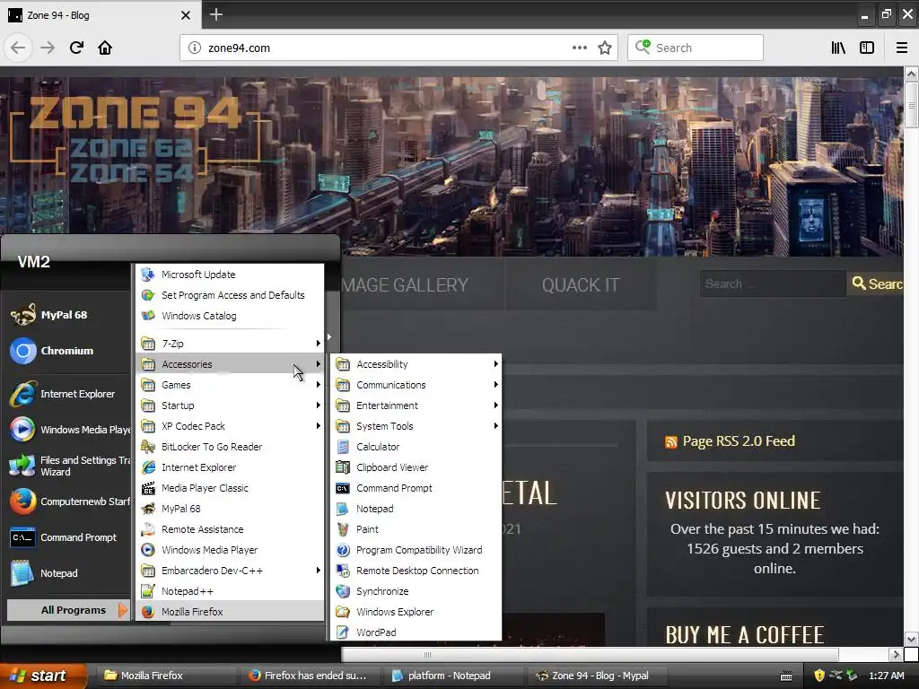Expand the Communications submenu
The width and height of the screenshot is (919, 689).
[x=416, y=384]
